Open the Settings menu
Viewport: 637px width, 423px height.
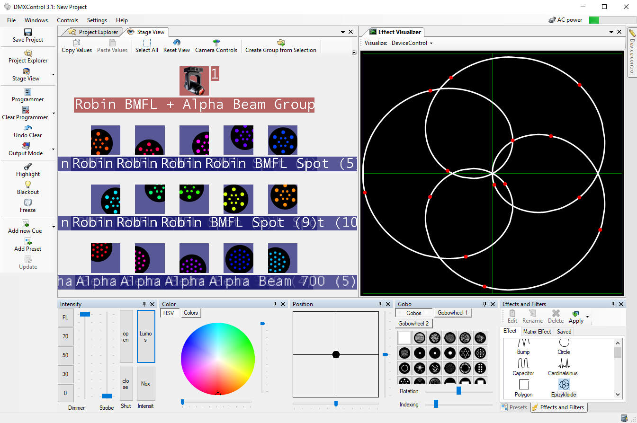pyautogui.click(x=97, y=20)
